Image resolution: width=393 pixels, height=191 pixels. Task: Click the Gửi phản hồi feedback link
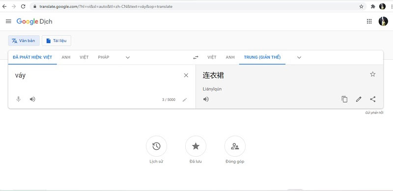[374, 113]
